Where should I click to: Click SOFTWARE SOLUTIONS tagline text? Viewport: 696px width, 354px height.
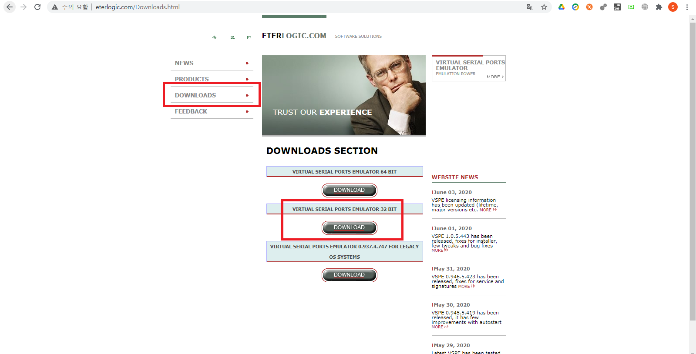(358, 37)
